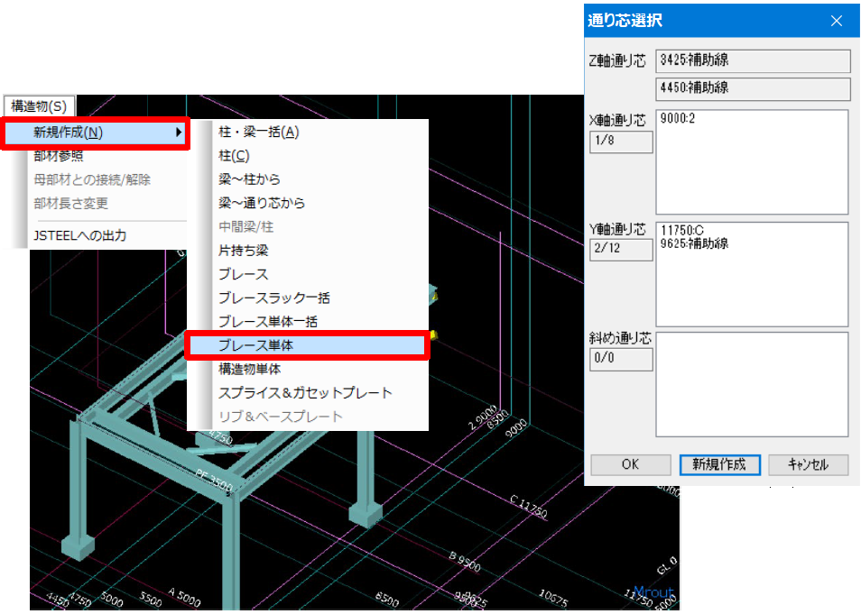Select 新規作成(N) menu entry
The width and height of the screenshot is (861, 614).
pyautogui.click(x=95, y=133)
